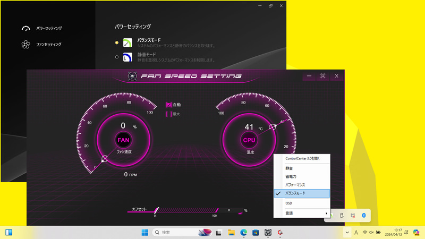Open widgets button at taskbar left

pos(8,233)
